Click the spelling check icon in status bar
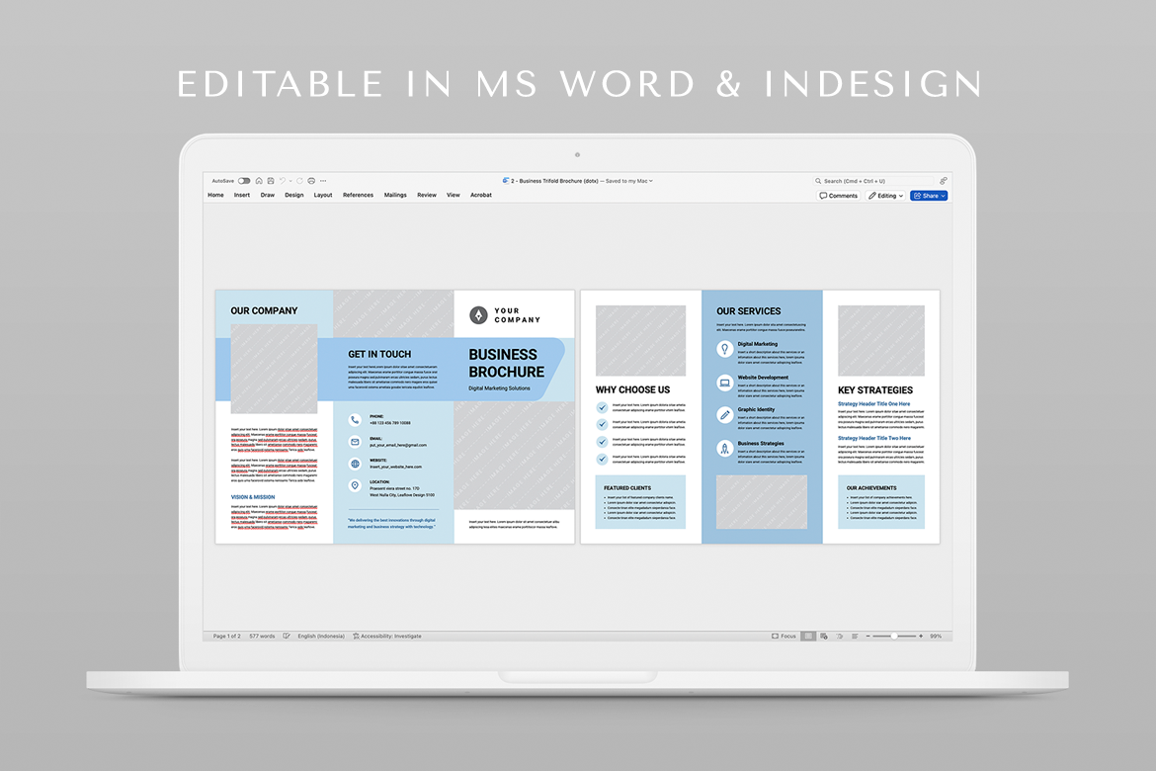Screen dimensions: 1156x771 (x=287, y=637)
